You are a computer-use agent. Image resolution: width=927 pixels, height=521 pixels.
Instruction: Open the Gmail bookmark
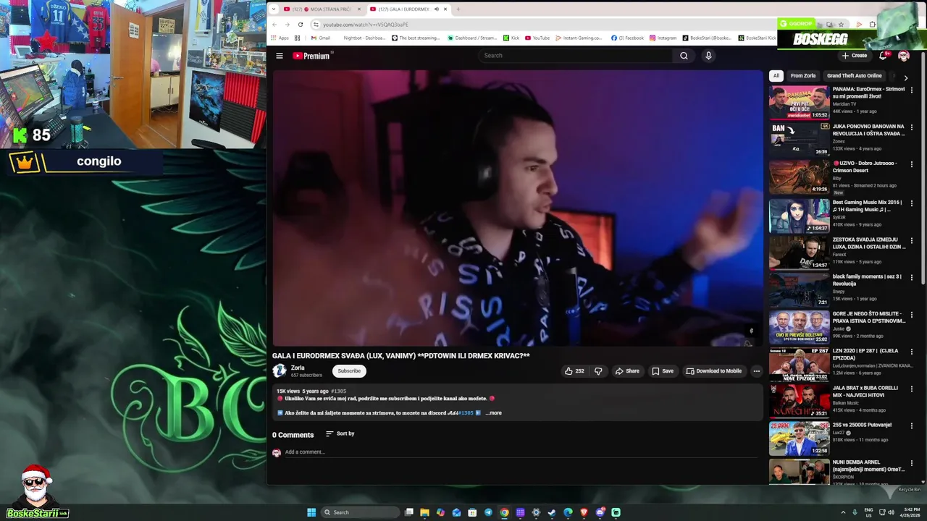[320, 38]
